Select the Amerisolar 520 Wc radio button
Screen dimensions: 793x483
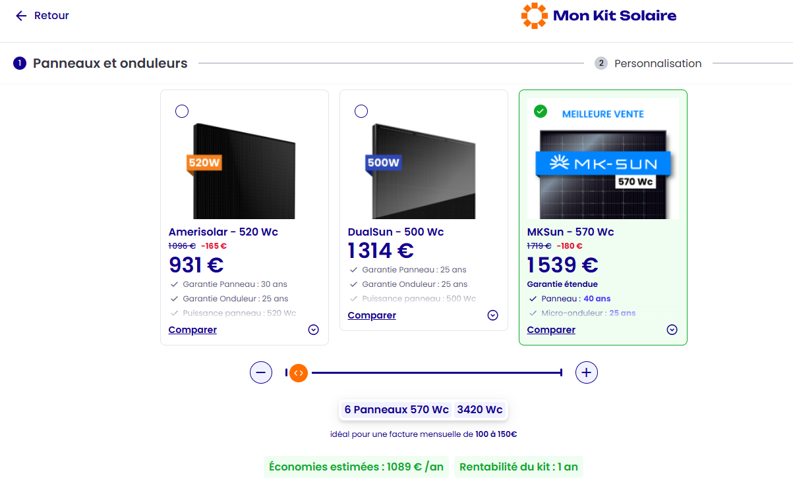(x=182, y=112)
